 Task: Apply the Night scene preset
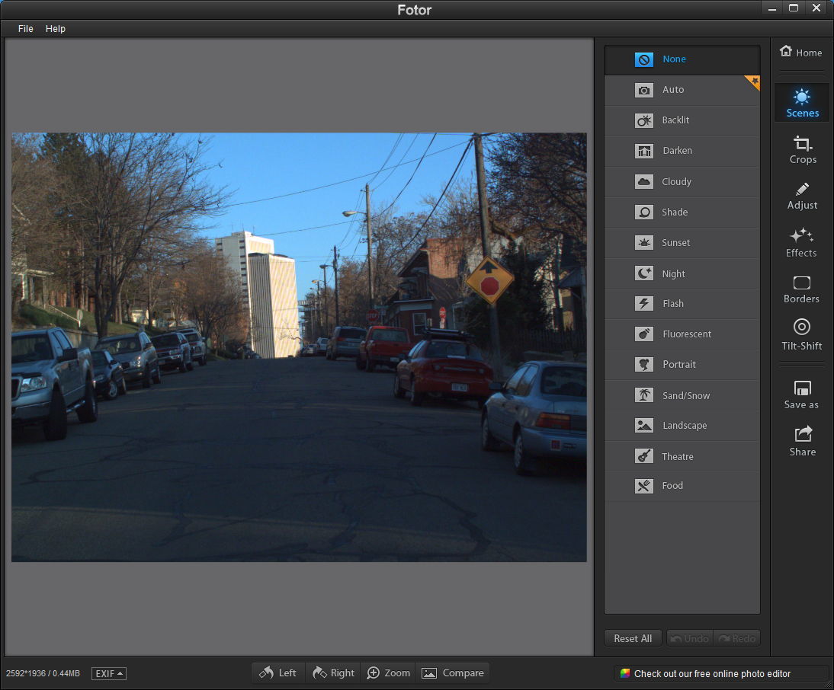pos(682,273)
